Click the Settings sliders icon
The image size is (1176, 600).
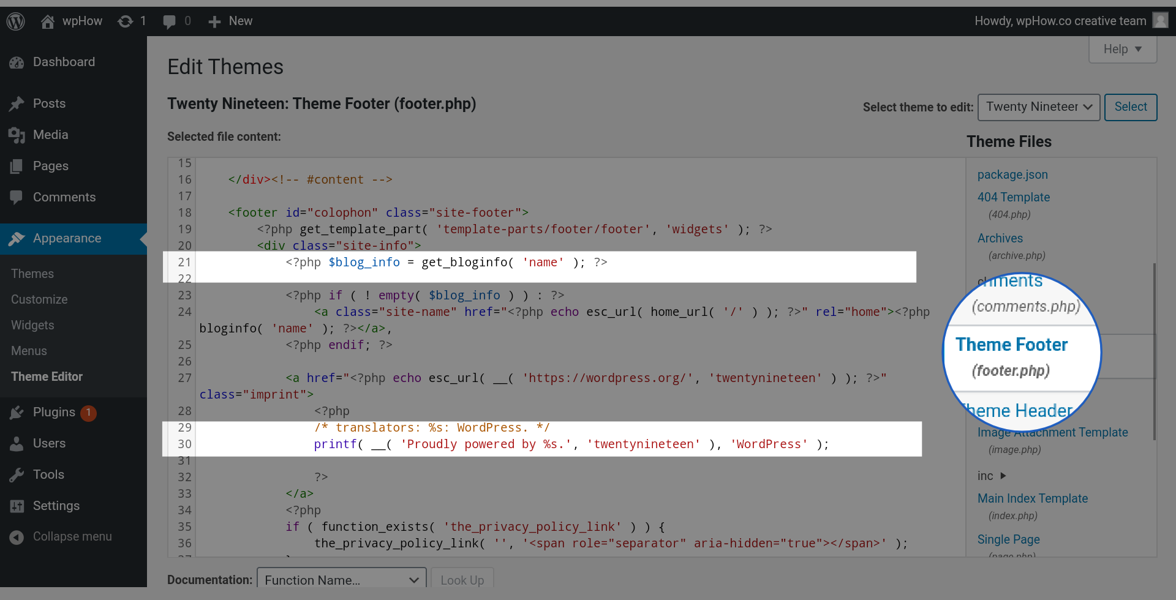coord(17,506)
